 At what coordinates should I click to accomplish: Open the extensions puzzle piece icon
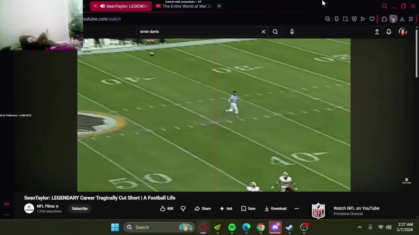click(x=384, y=19)
